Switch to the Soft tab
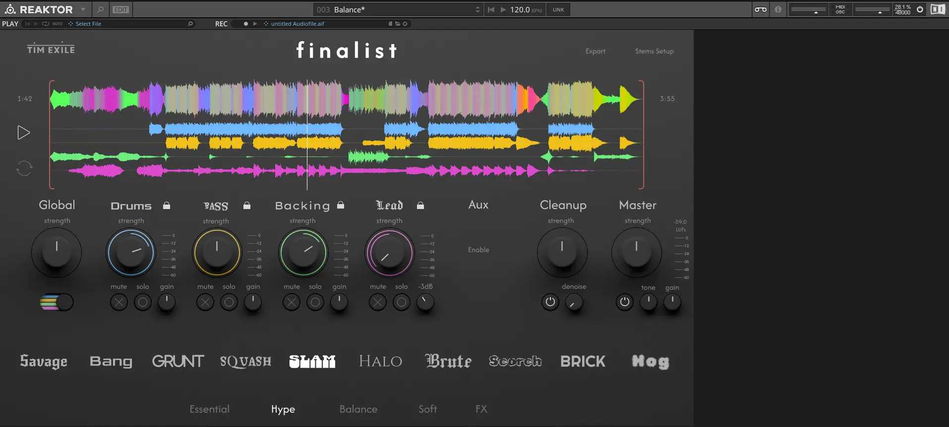Screen dimensions: 949x427 pyautogui.click(x=428, y=409)
